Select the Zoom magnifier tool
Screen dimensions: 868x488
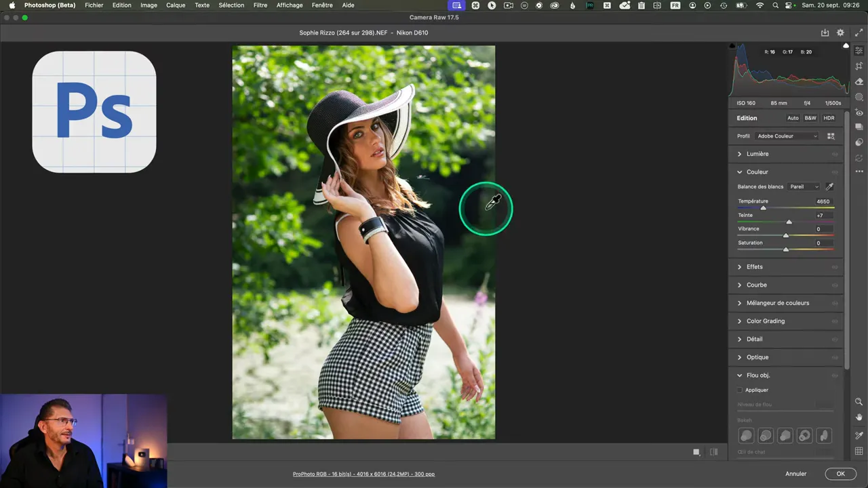[x=859, y=402]
